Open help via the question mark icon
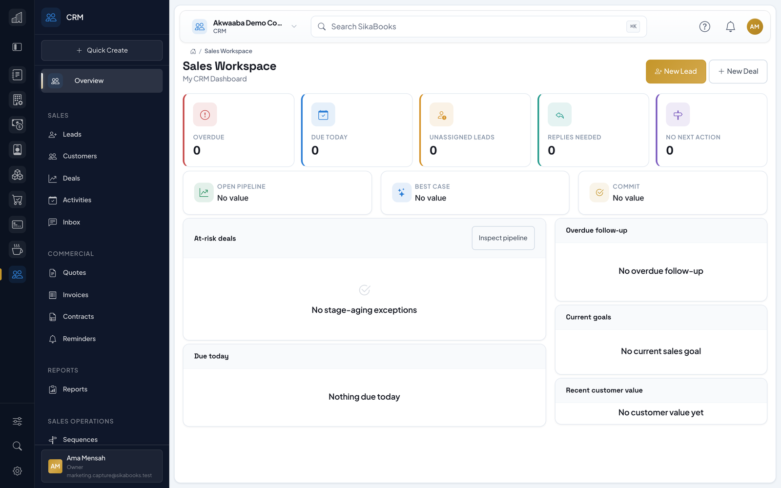 (x=704, y=26)
